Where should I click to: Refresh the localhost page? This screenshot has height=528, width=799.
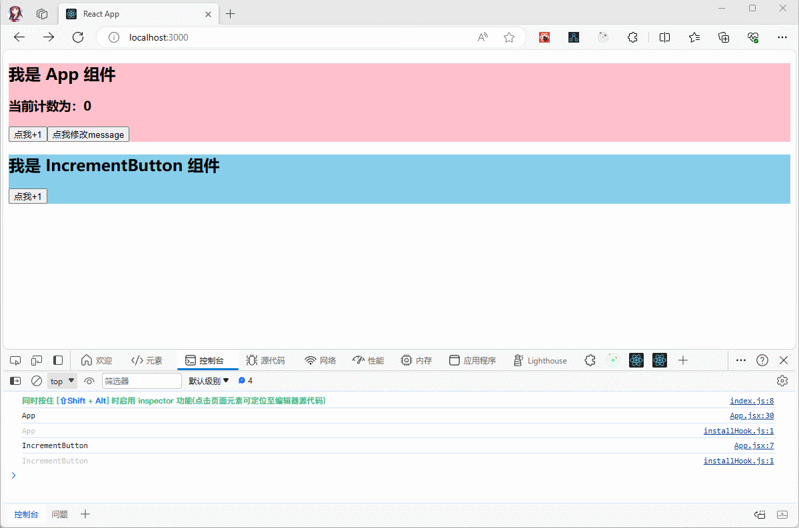coord(78,37)
